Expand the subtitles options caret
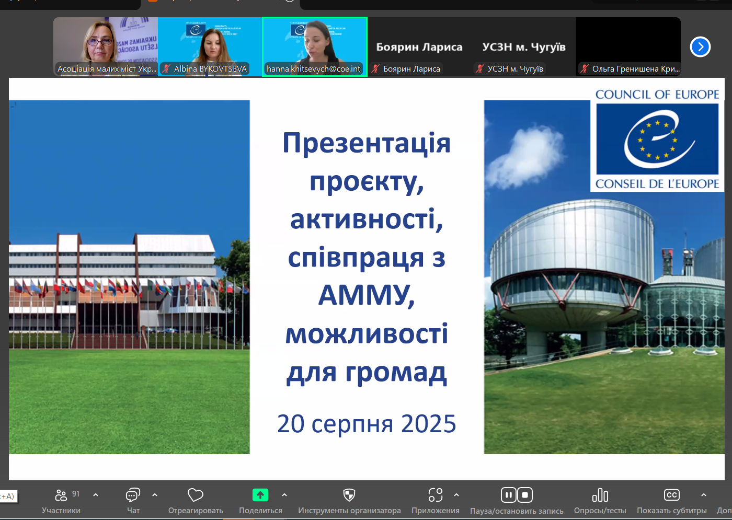Screen dimensions: 732x520 (x=704, y=495)
